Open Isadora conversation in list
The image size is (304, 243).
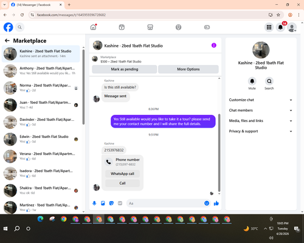tap(41, 173)
